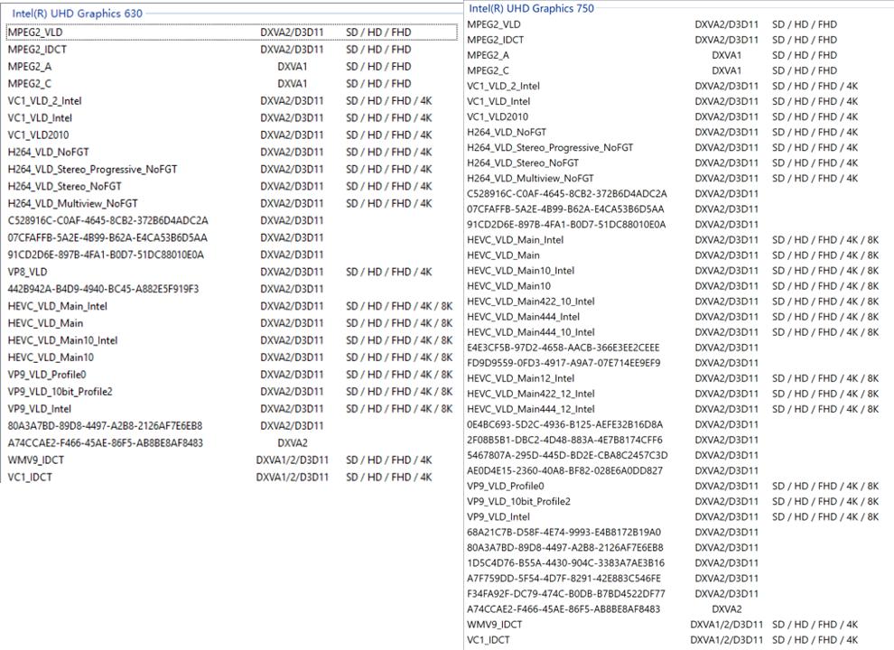
Task: Select VC1_VLD_2_Intel in the UHD Graphics 630 list
Action: 232,101
